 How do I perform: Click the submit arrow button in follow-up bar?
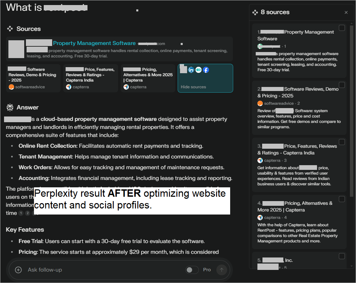pyautogui.click(x=222, y=270)
